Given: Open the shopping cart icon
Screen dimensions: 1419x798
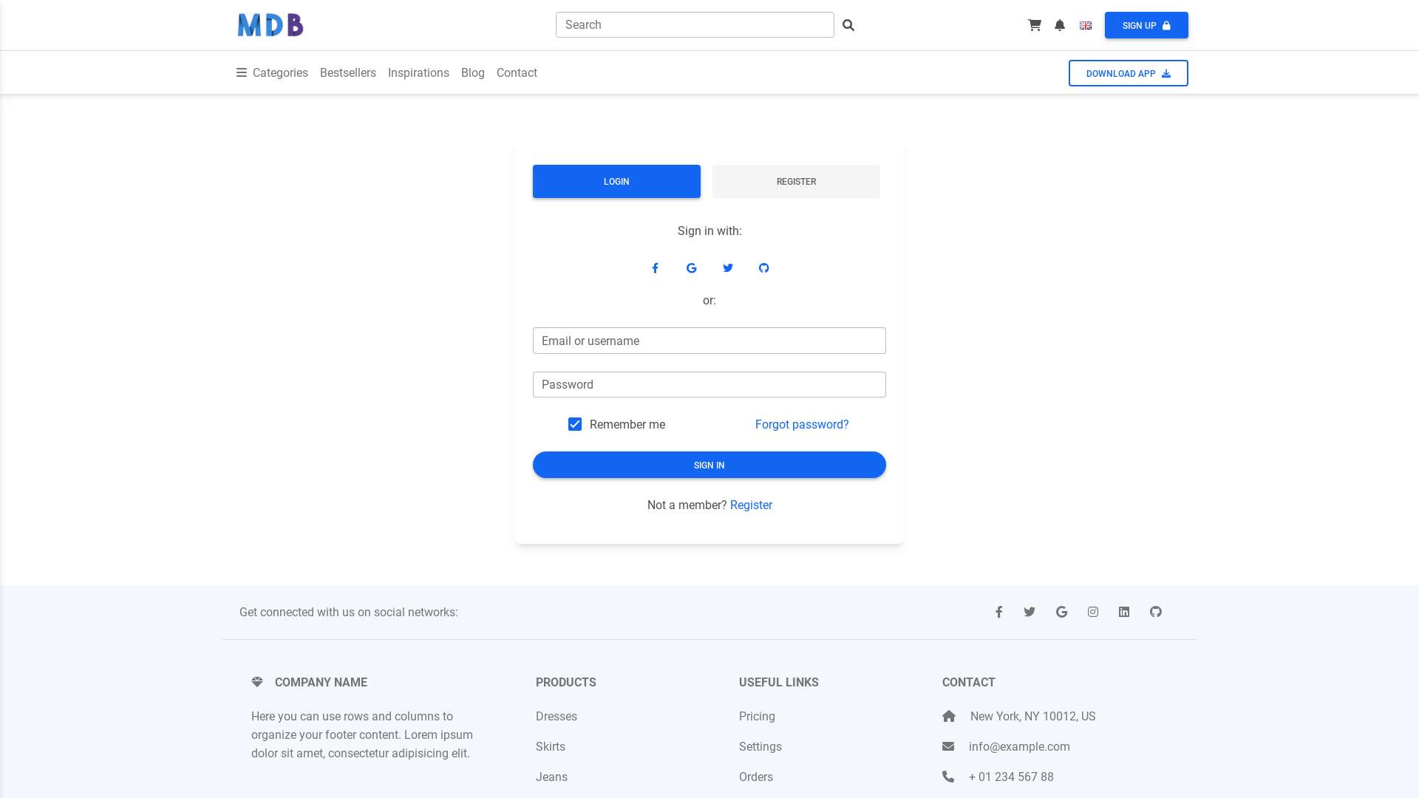Looking at the screenshot, I should pyautogui.click(x=1034, y=25).
